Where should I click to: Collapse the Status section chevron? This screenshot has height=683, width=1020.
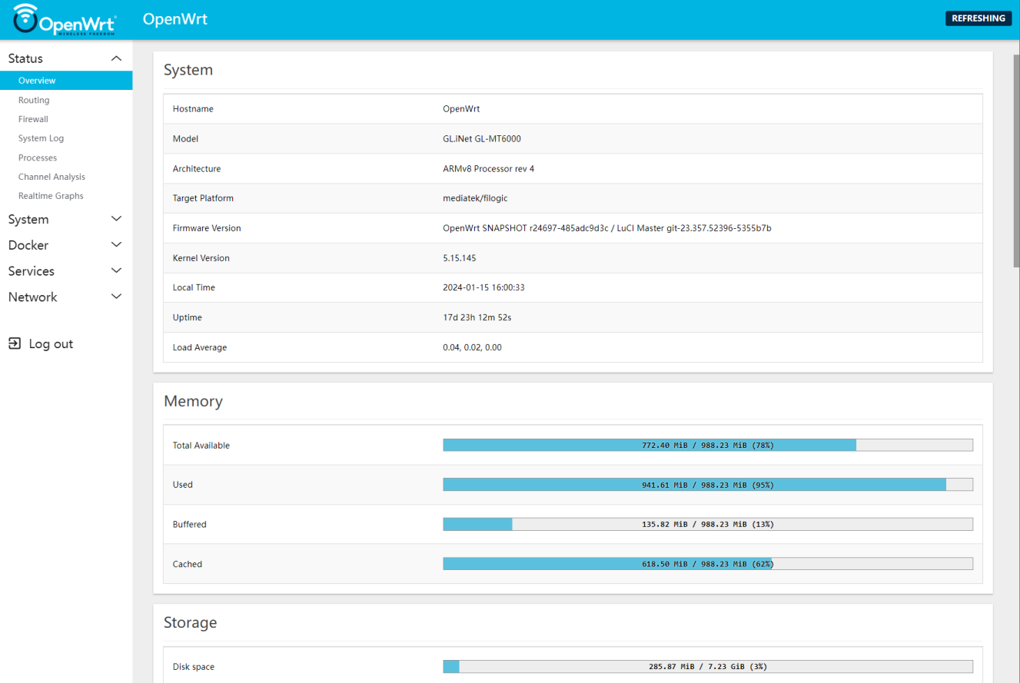click(116, 58)
